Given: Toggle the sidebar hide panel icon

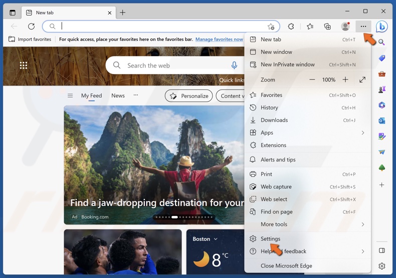Looking at the screenshot, I should click(382, 250).
